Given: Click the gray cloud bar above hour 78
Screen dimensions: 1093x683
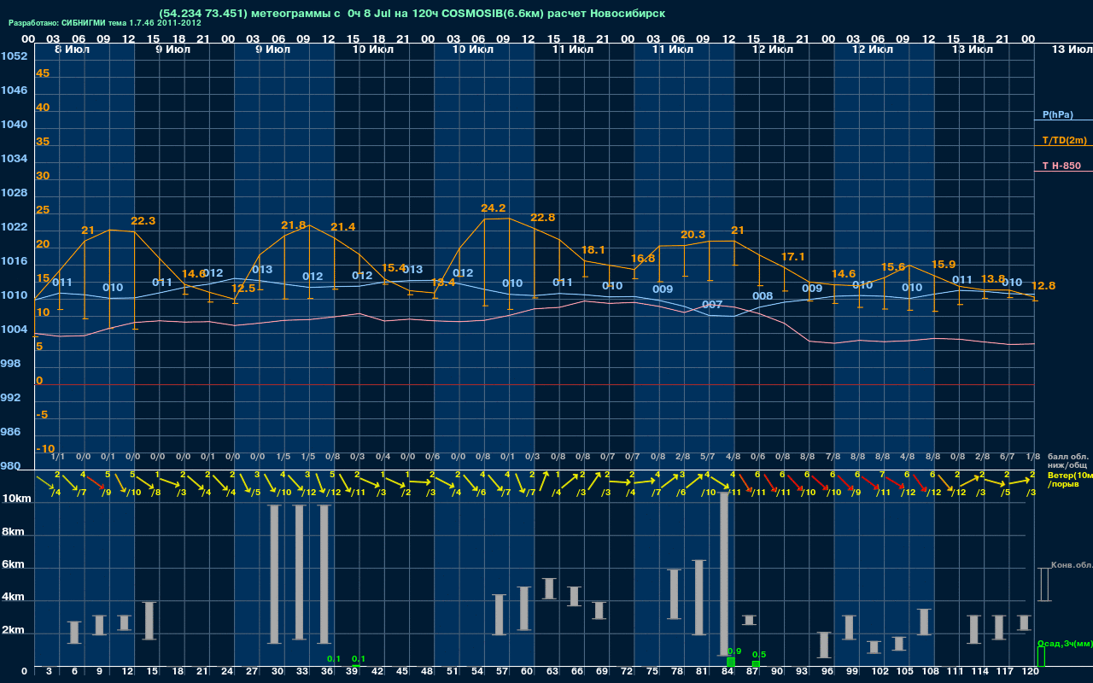Looking at the screenshot, I should (x=674, y=593).
